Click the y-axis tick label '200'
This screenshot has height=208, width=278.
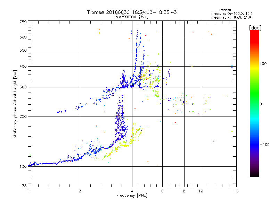23,116
